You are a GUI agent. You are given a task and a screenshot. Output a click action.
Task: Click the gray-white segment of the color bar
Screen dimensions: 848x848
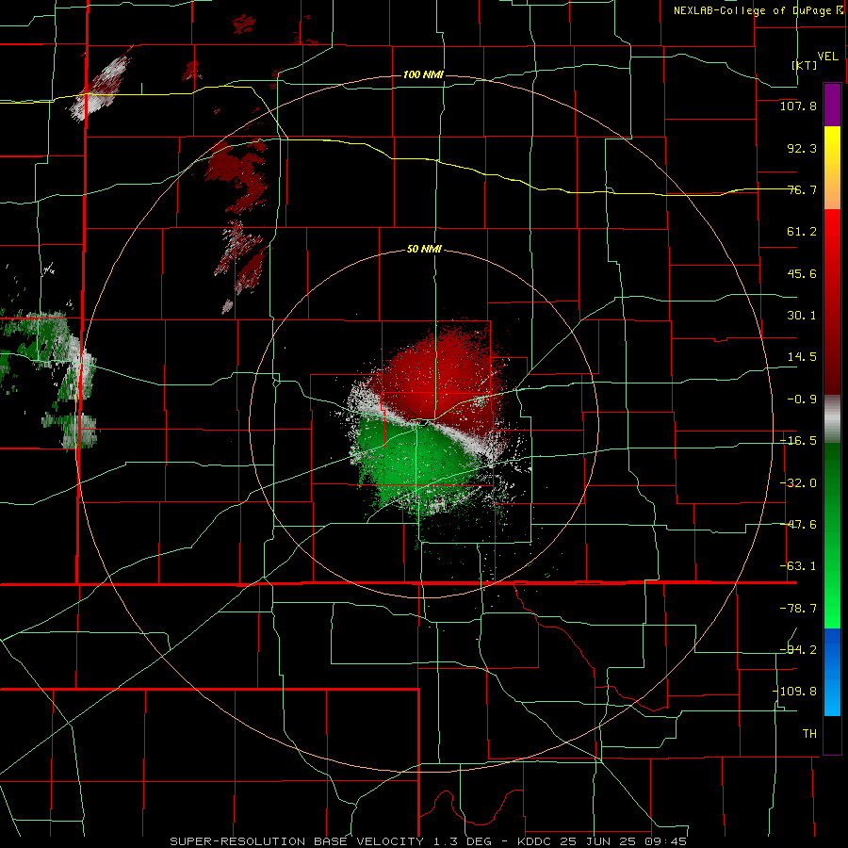pyautogui.click(x=832, y=419)
